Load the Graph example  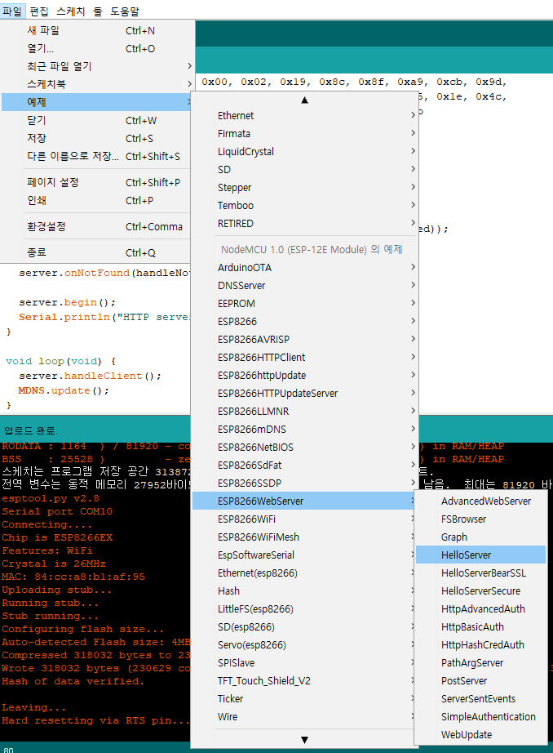[x=480, y=537]
